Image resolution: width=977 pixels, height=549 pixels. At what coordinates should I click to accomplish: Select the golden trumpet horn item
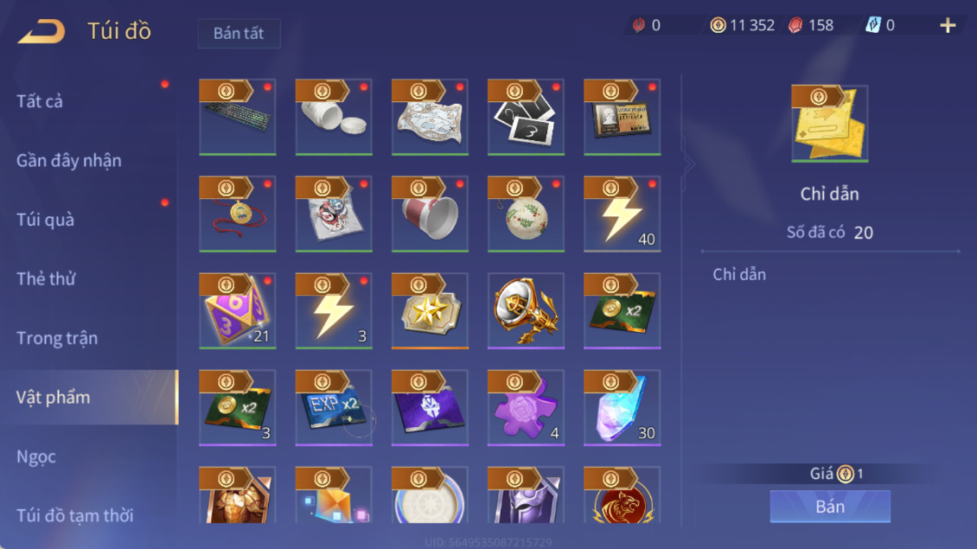pos(526,311)
